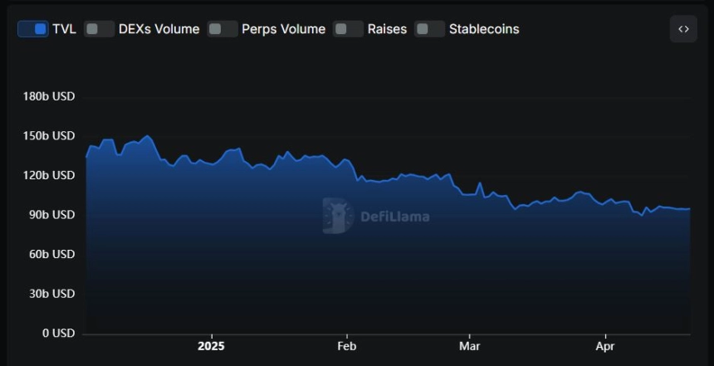The image size is (714, 366).
Task: Switch on the Raises toggle
Action: point(348,29)
